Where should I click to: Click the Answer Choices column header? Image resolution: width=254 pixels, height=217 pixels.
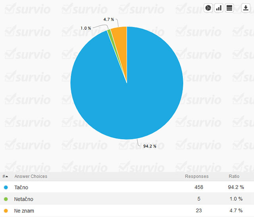pyautogui.click(x=31, y=176)
